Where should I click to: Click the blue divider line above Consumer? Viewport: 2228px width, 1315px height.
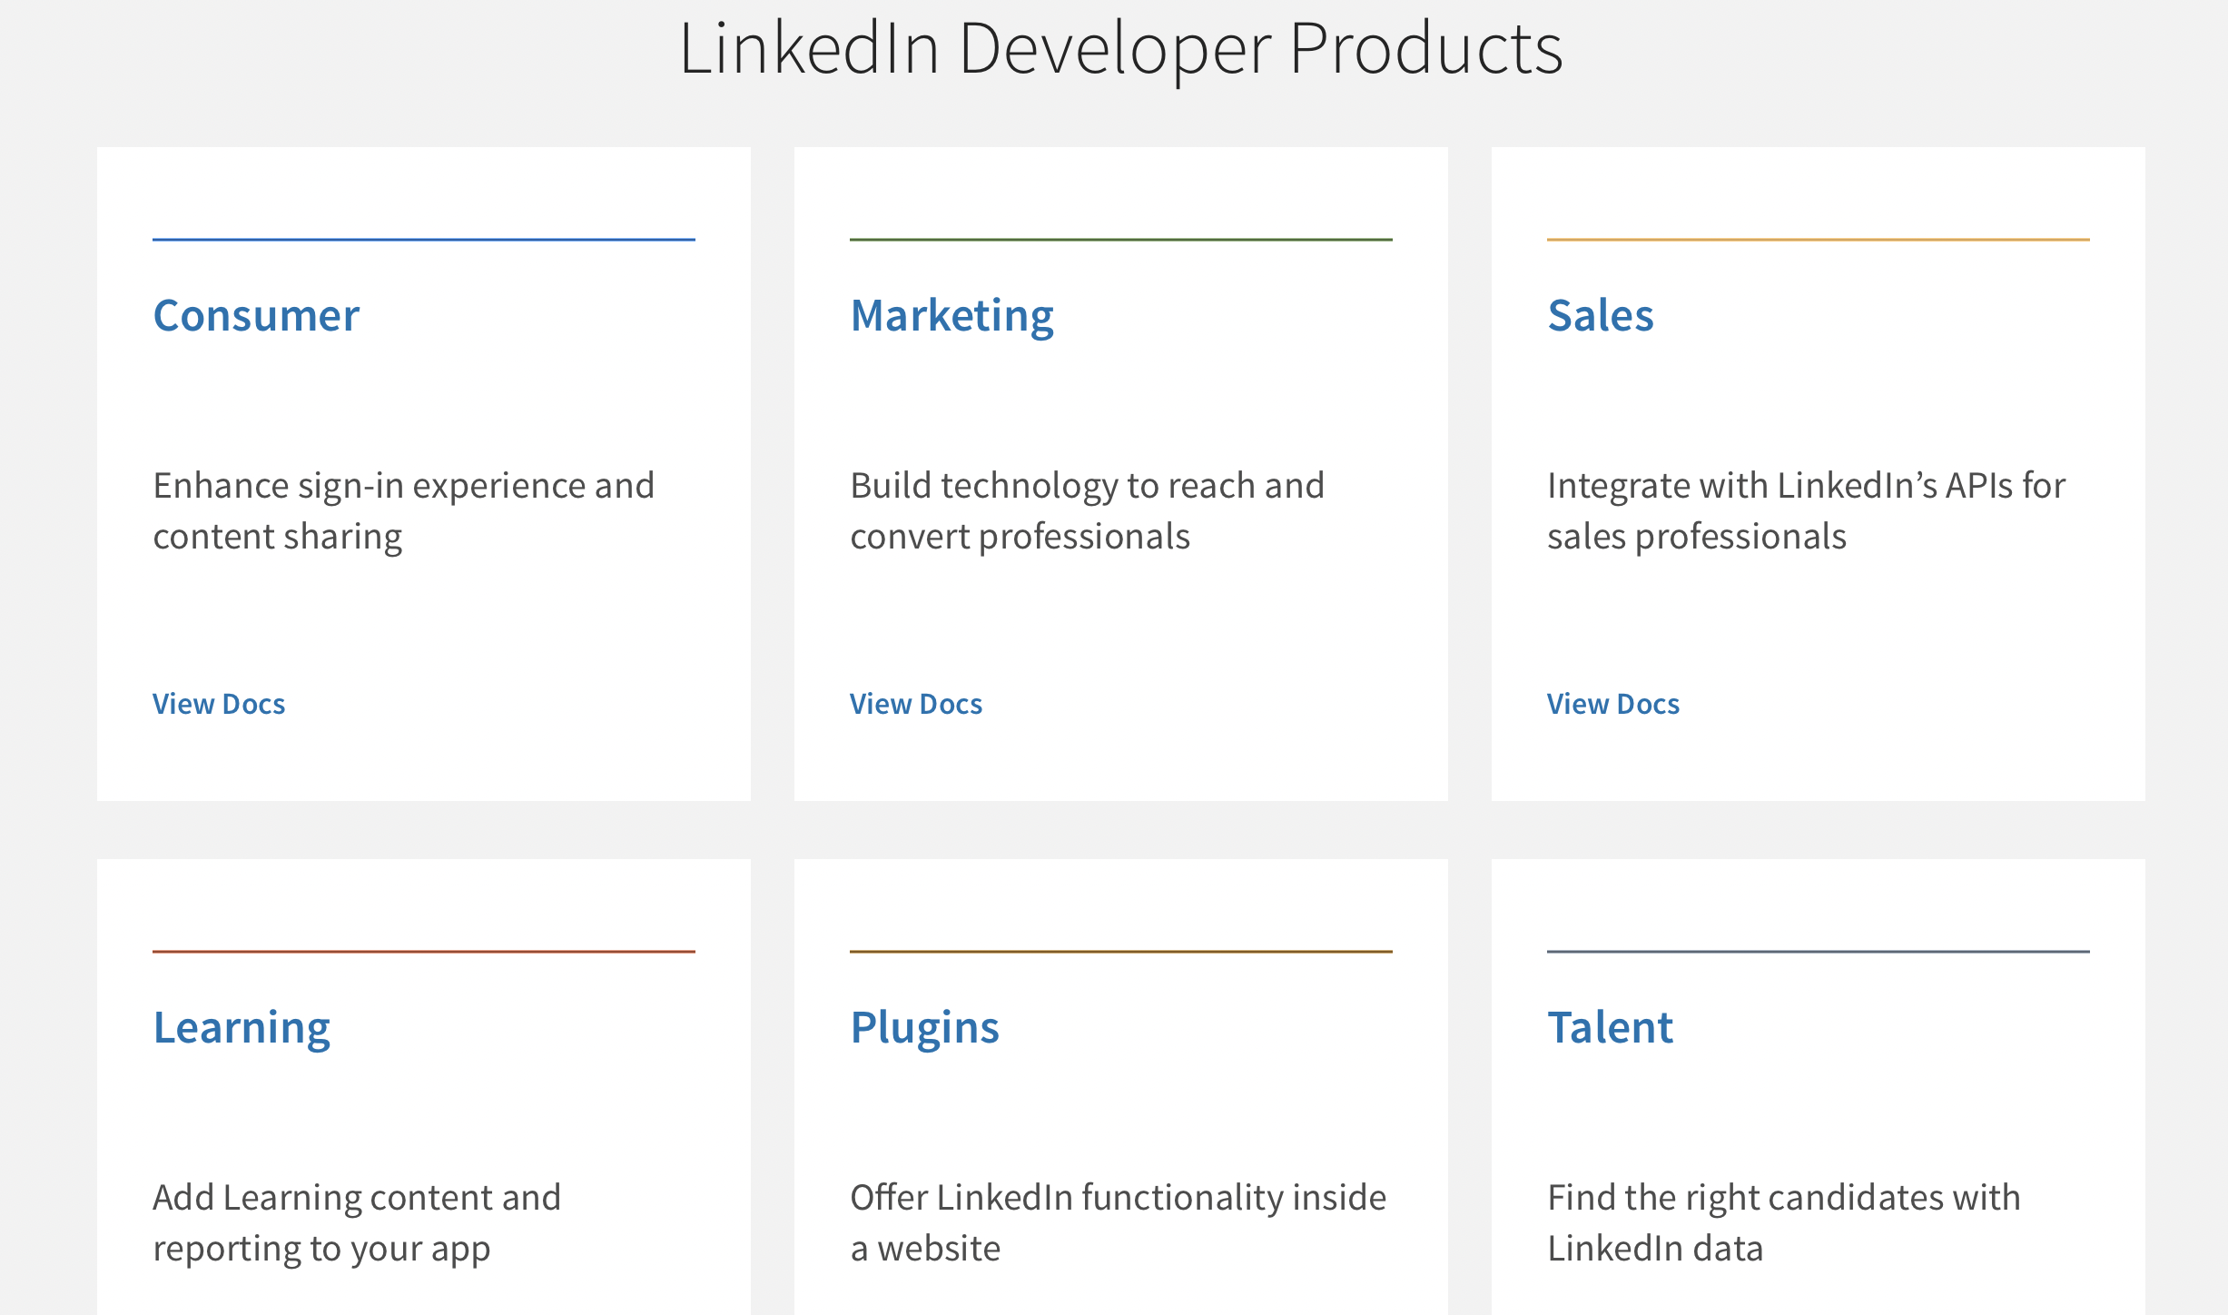point(424,240)
